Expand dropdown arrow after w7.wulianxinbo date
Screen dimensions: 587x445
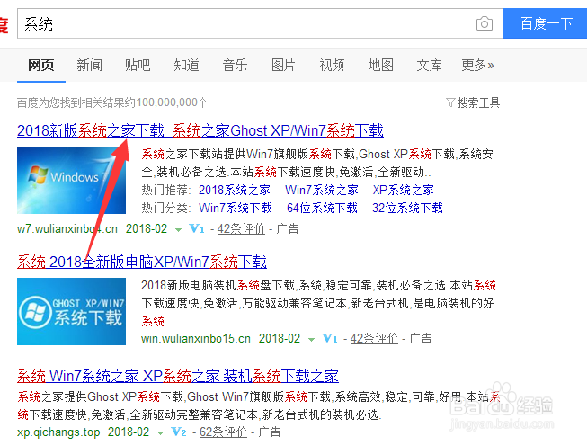click(x=179, y=230)
